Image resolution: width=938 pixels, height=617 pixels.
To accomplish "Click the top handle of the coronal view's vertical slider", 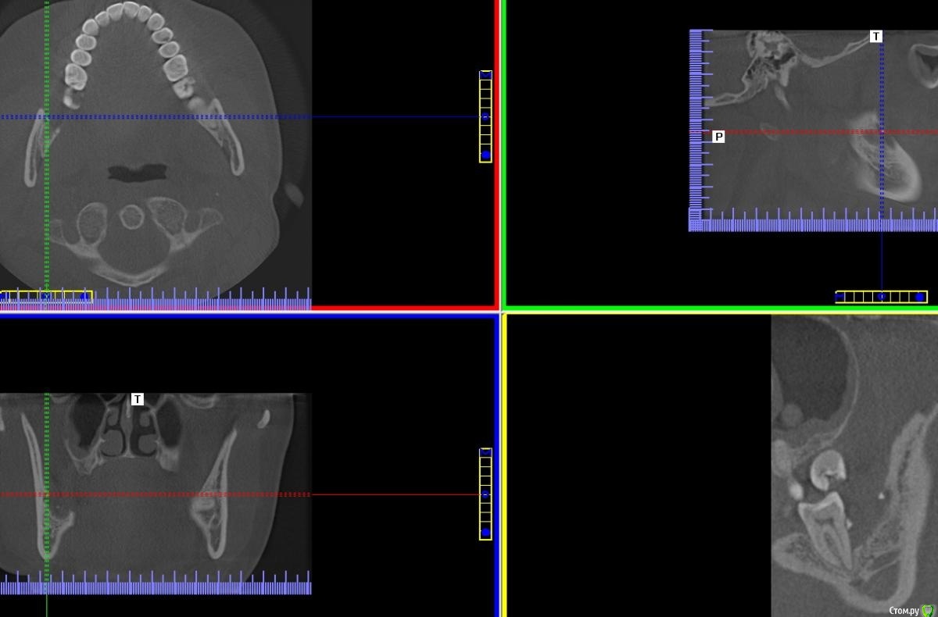I will (x=485, y=453).
